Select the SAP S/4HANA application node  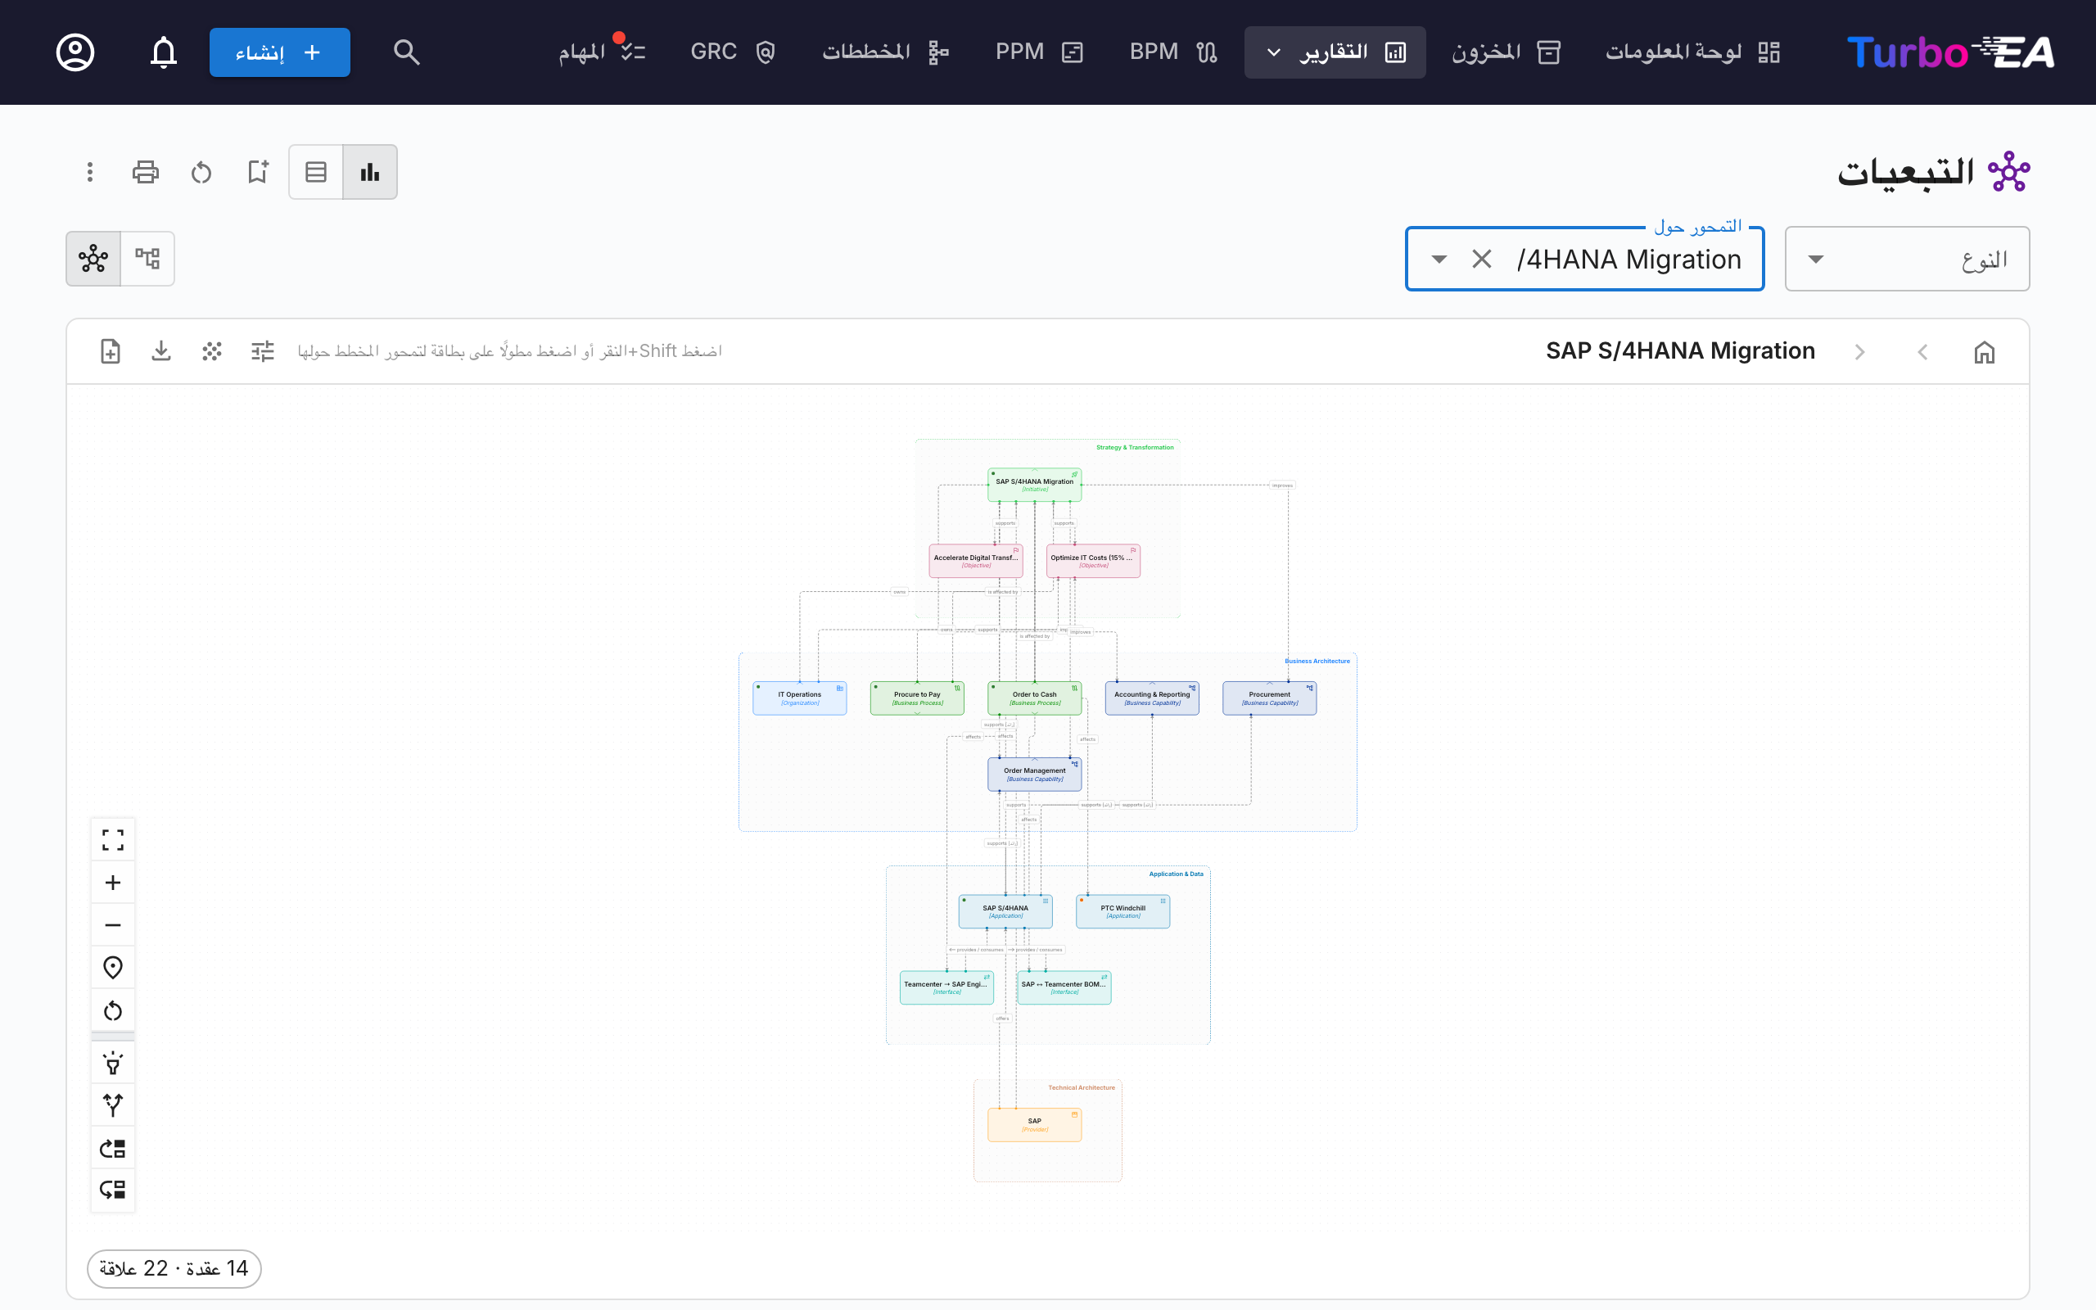(1005, 911)
